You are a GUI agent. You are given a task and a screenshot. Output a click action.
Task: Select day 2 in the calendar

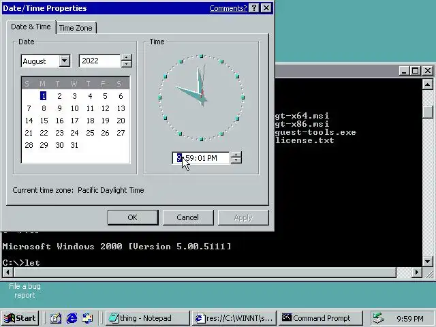click(59, 96)
